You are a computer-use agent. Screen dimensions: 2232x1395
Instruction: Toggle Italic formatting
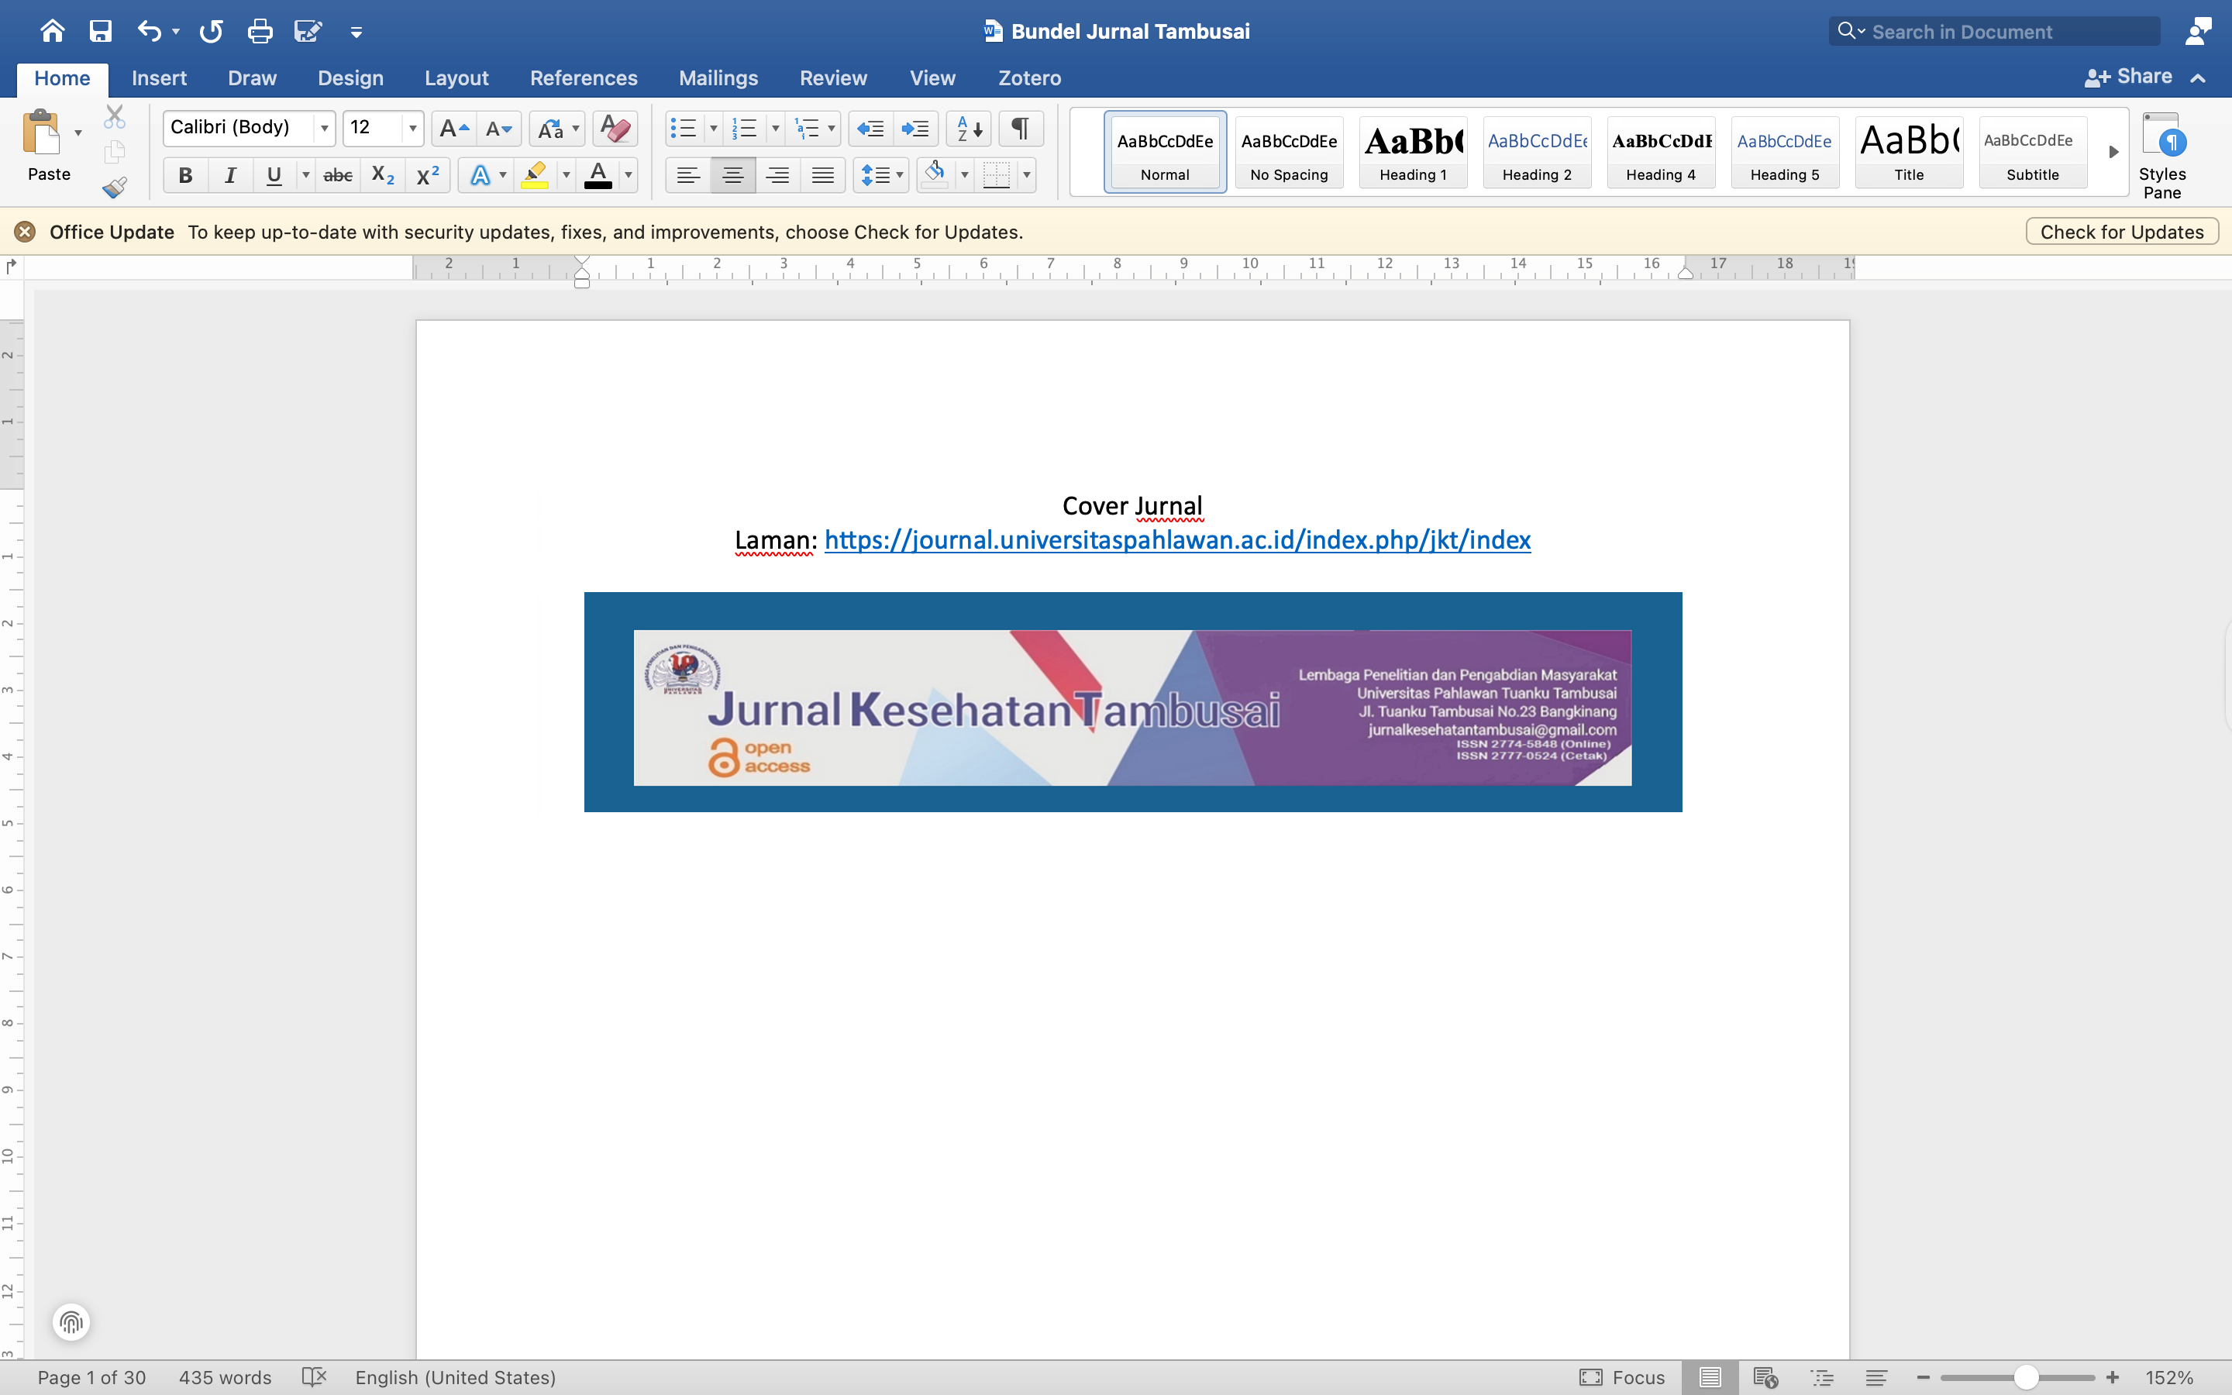click(x=229, y=175)
